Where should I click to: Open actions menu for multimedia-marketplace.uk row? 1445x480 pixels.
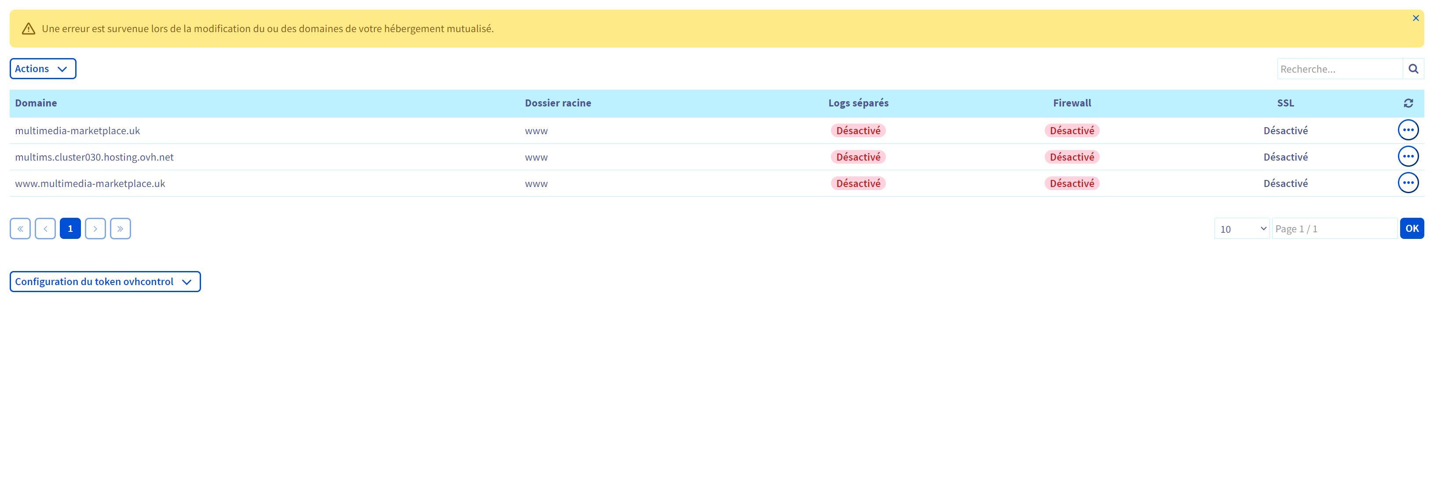[x=1408, y=130]
